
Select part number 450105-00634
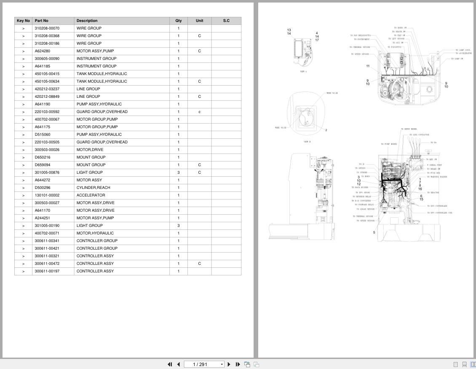click(47, 81)
